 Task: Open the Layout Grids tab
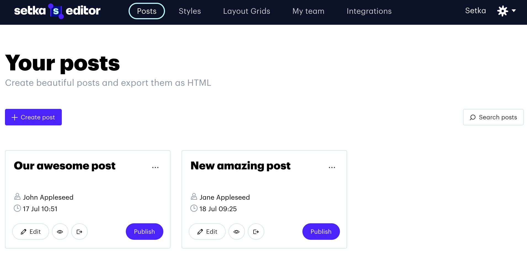click(246, 11)
